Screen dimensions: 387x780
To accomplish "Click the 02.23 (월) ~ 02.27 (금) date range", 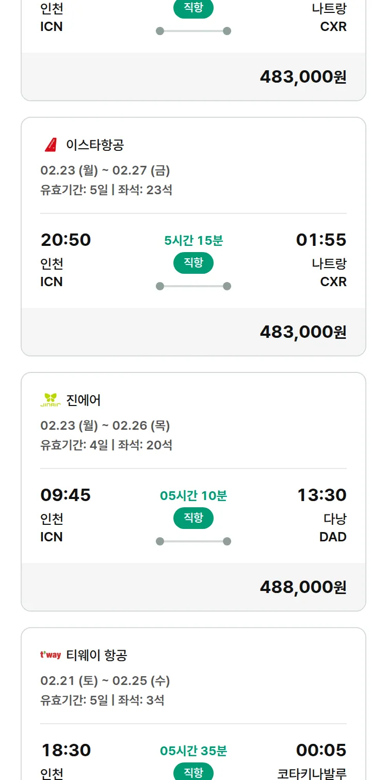I will (x=105, y=170).
